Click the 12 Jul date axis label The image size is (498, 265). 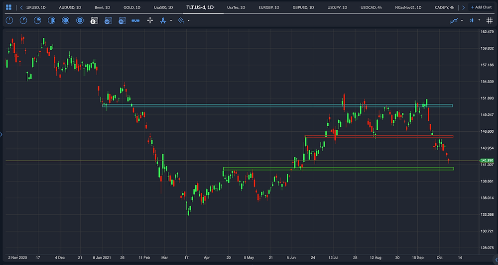coord(333,258)
